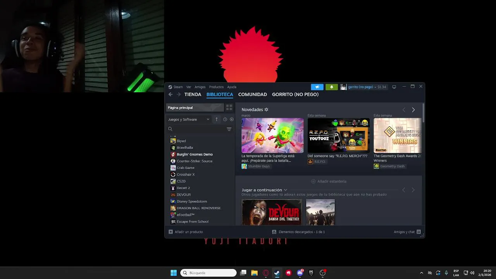Switch to Big Picture mode via monitor icon
Screen dimensions: 496x279
[394, 87]
